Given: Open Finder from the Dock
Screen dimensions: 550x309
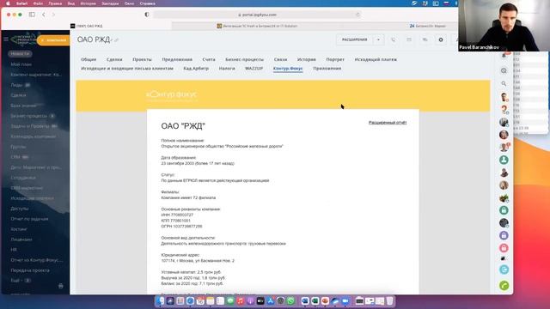Looking at the screenshot, I should [x=161, y=301].
